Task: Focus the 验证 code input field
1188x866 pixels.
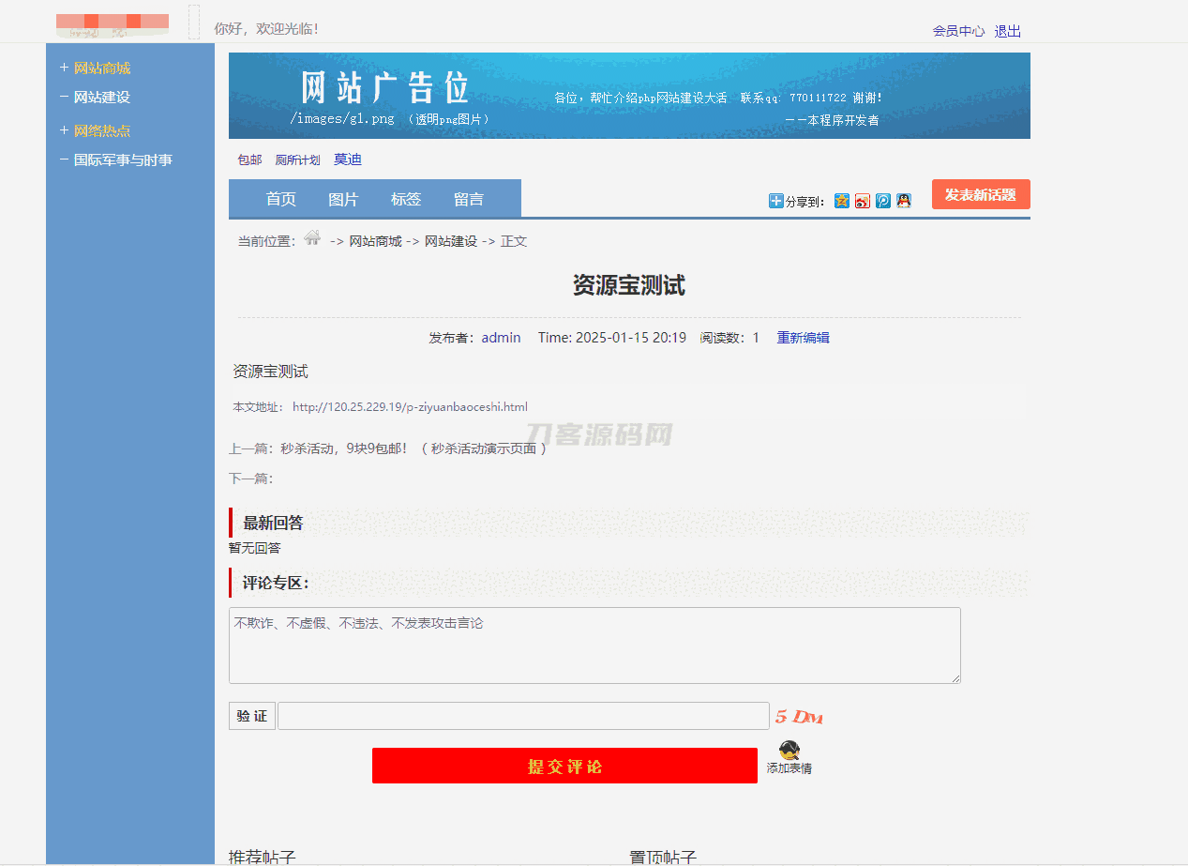Action: (x=523, y=716)
